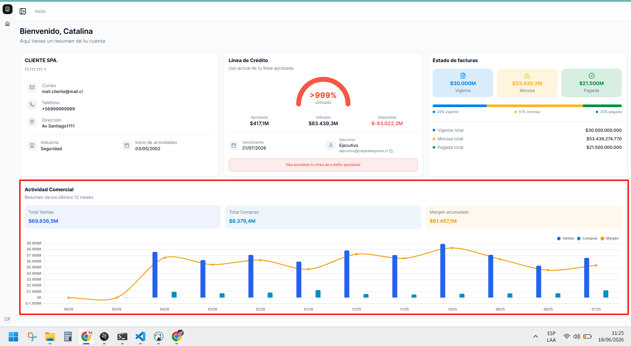Click the Disponible $-83.022,2M value

click(387, 124)
